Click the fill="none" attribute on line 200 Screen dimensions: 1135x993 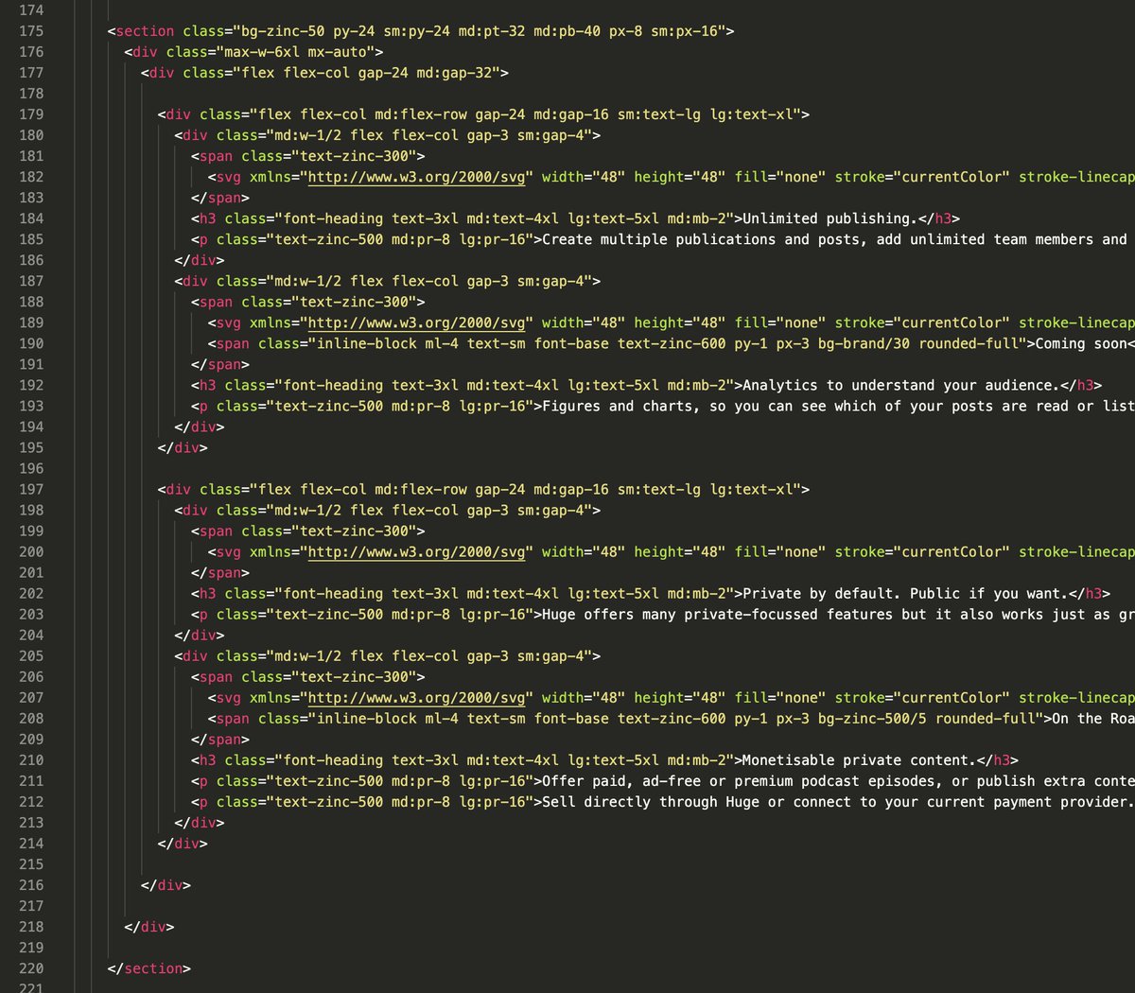click(x=780, y=552)
